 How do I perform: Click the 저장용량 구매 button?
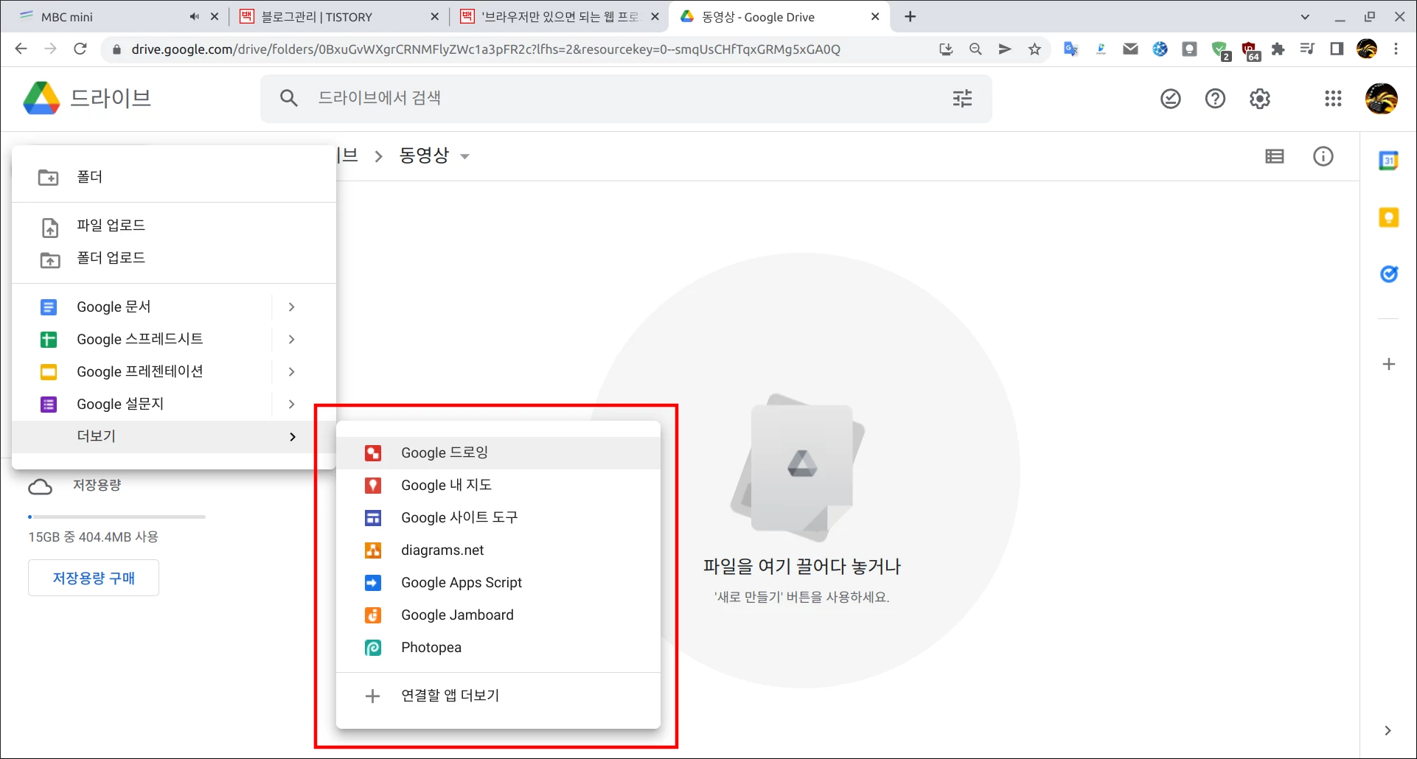[x=93, y=578]
